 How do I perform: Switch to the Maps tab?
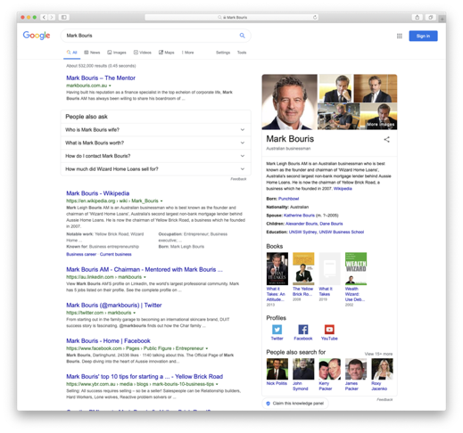(x=166, y=53)
